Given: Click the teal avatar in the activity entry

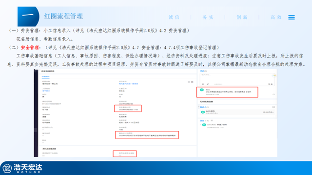Looking at the screenshot, I should point(204,125).
